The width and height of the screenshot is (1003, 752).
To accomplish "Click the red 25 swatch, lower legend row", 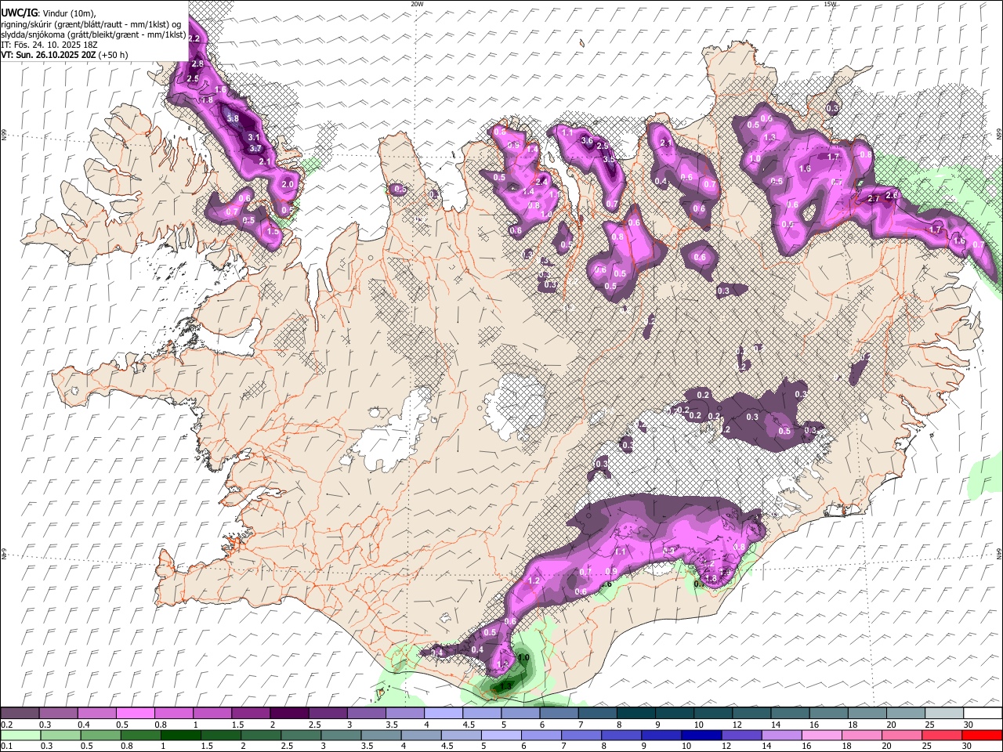I will [941, 735].
